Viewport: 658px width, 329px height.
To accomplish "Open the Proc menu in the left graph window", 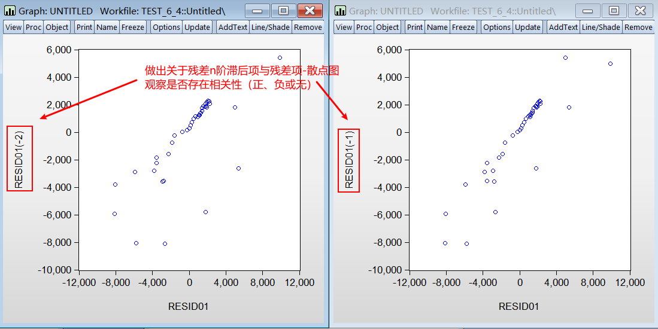I will (34, 28).
